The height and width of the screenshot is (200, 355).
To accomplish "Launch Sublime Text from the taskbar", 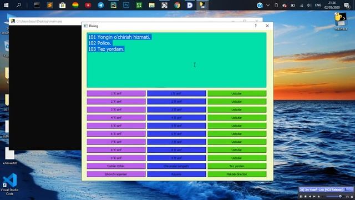I will point(49,5).
